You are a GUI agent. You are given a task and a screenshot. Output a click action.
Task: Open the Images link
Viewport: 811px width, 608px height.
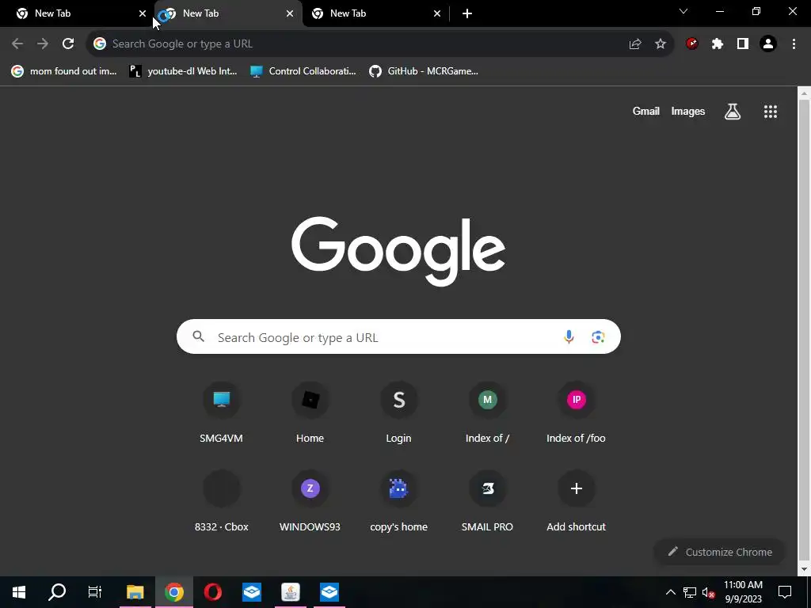click(x=688, y=111)
